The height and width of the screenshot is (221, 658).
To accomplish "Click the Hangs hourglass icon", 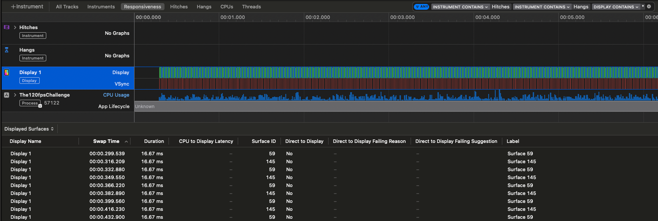I will [x=7, y=50].
